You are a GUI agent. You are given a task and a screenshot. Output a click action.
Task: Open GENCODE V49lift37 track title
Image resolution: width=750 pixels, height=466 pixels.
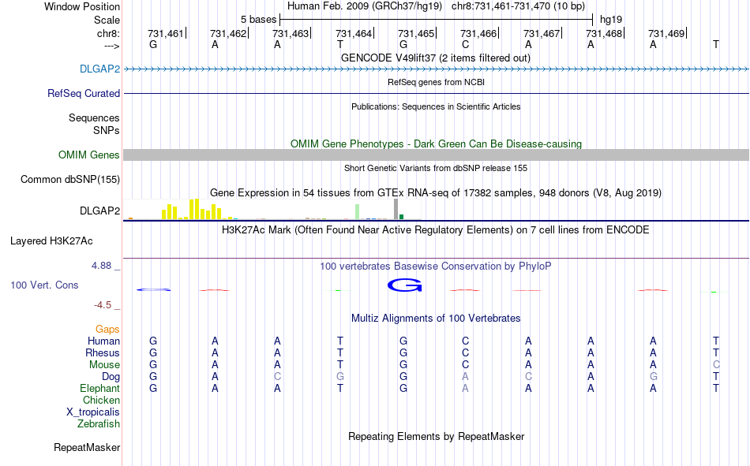tap(436, 58)
